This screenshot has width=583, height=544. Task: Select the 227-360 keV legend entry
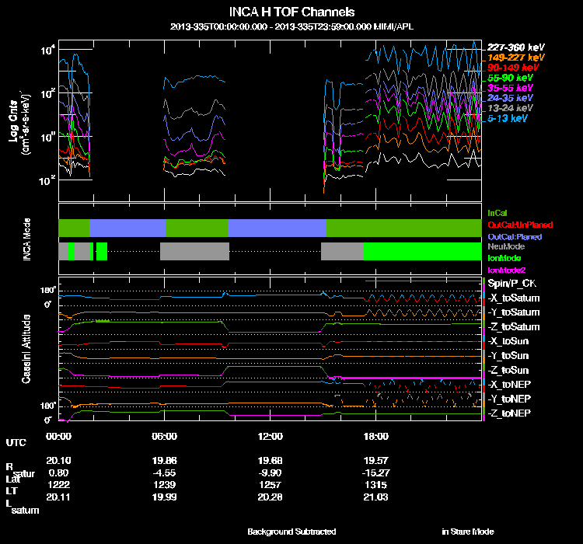click(516, 47)
